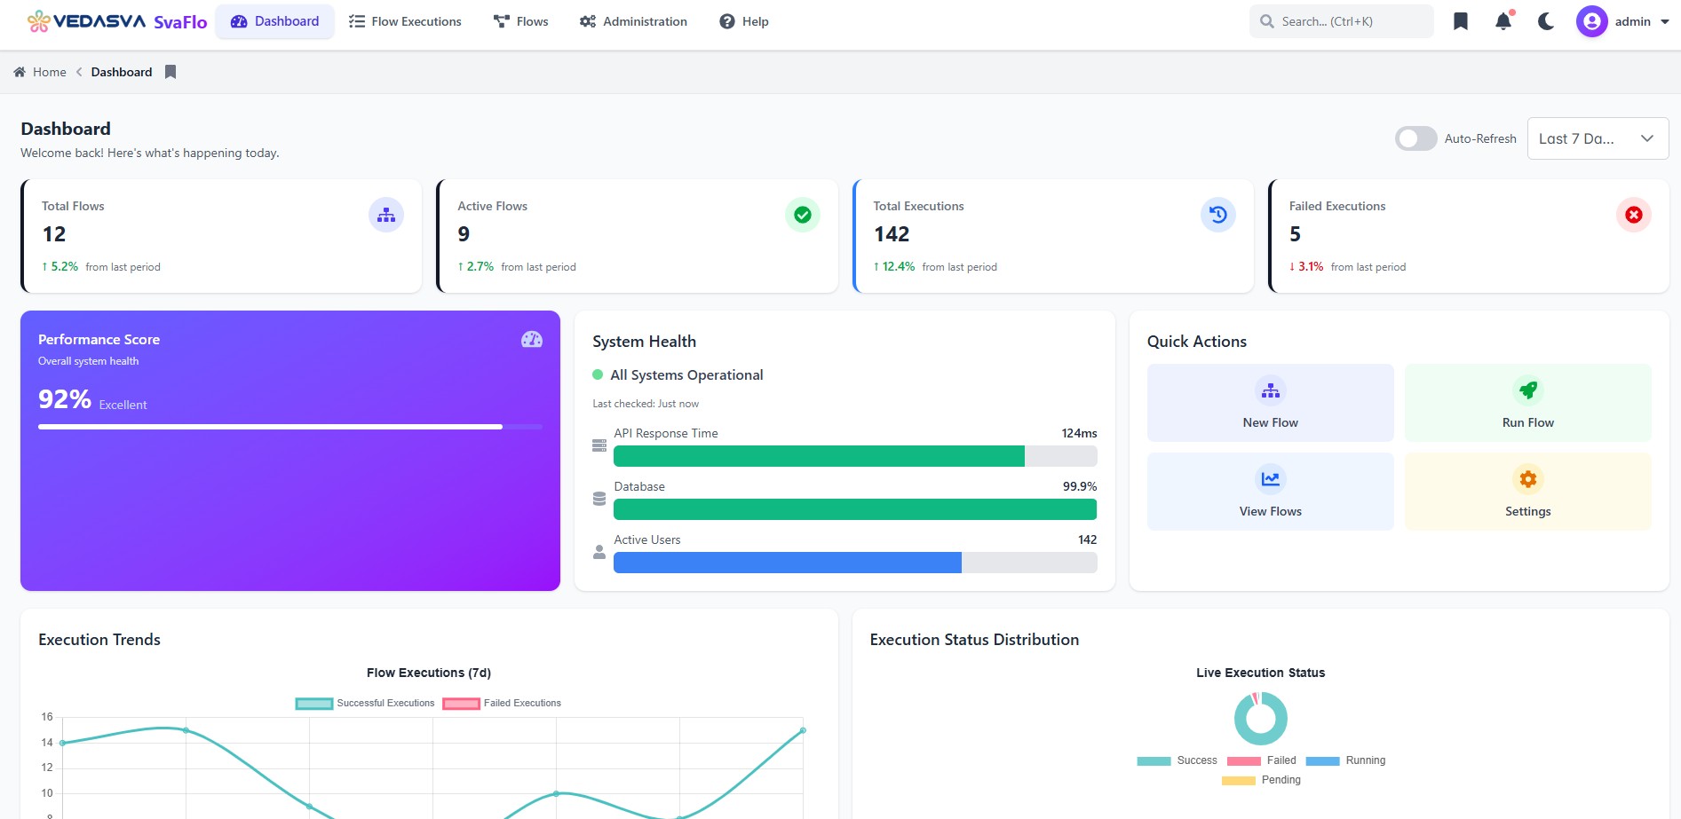The width and height of the screenshot is (1681, 819).
Task: Click the Total Executions value 142
Action: click(x=892, y=234)
